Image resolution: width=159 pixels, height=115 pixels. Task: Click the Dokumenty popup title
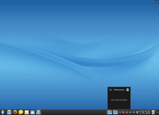tap(119, 90)
